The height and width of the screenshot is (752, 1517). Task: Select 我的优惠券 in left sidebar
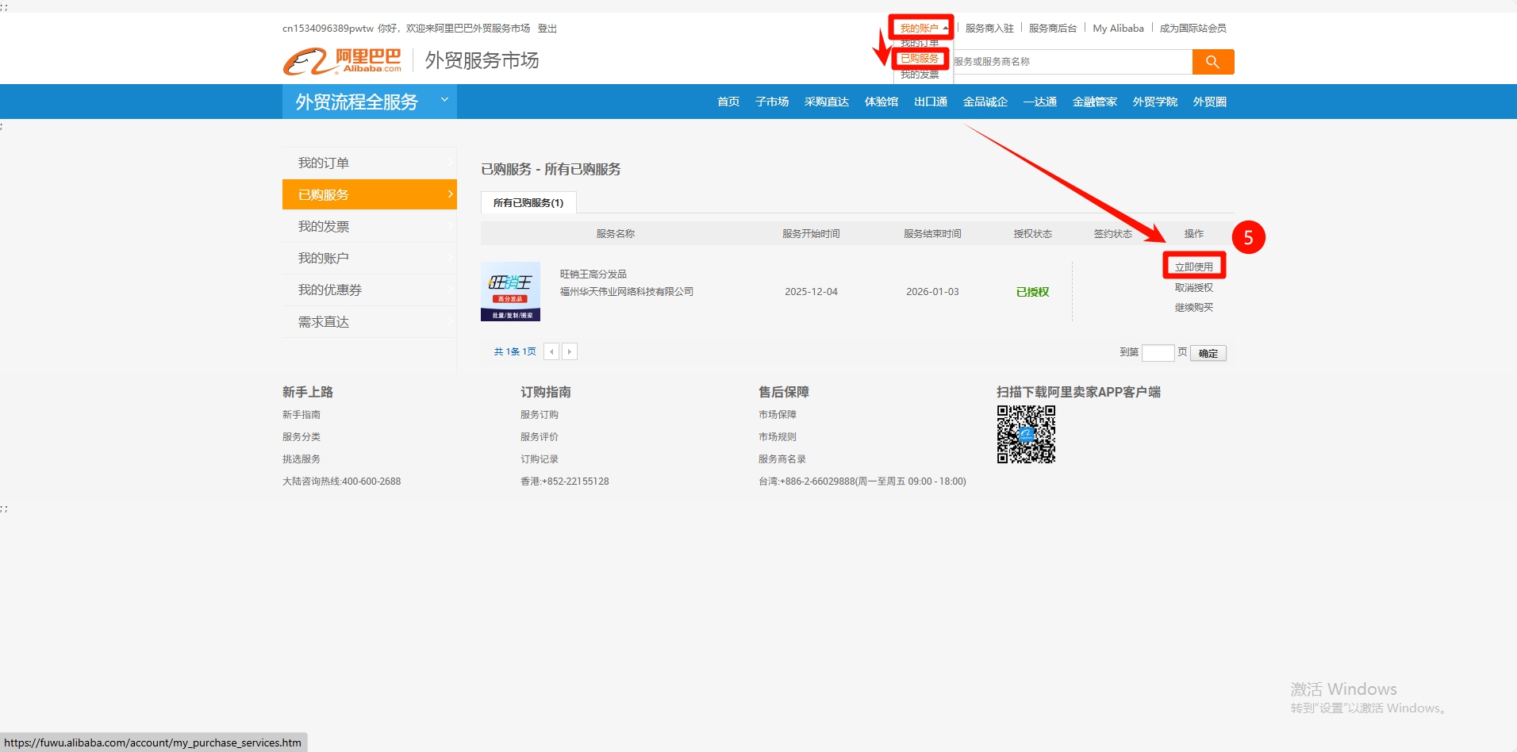tap(369, 290)
